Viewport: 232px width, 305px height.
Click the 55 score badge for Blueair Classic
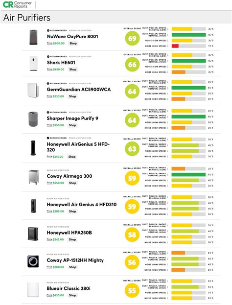[132, 291]
